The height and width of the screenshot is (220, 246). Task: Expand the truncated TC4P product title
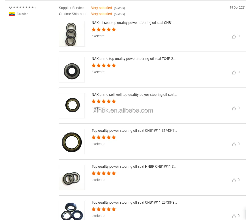pos(134,59)
